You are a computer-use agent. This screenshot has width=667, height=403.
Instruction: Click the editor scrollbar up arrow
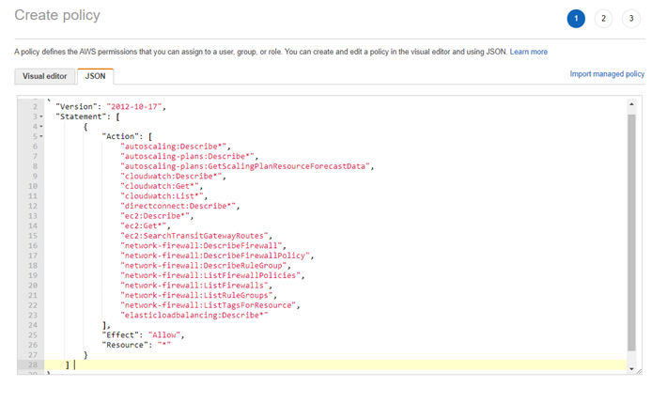click(x=631, y=102)
